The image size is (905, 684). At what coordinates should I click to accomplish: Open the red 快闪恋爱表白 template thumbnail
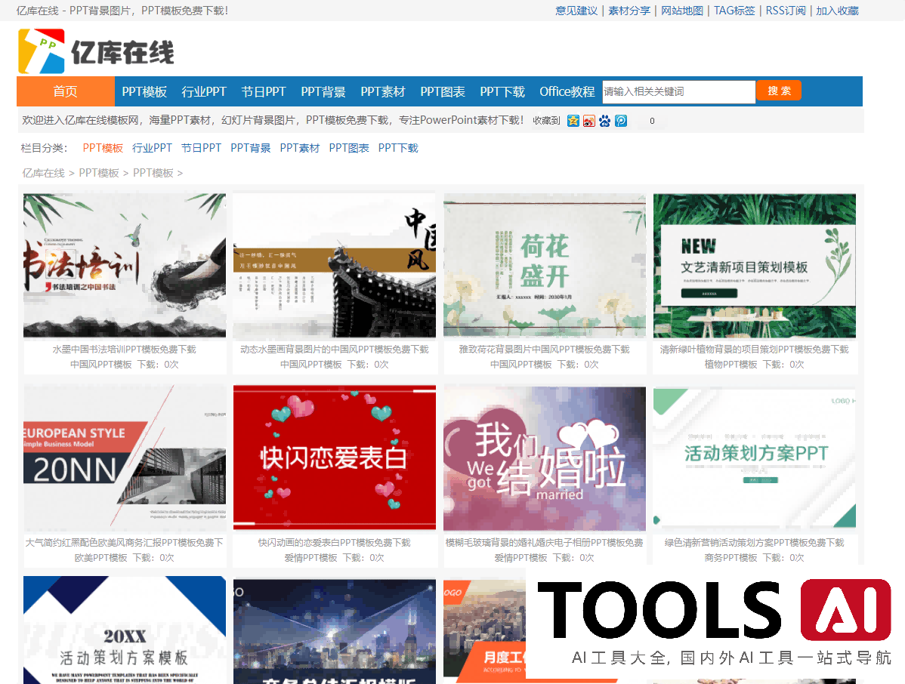click(335, 458)
